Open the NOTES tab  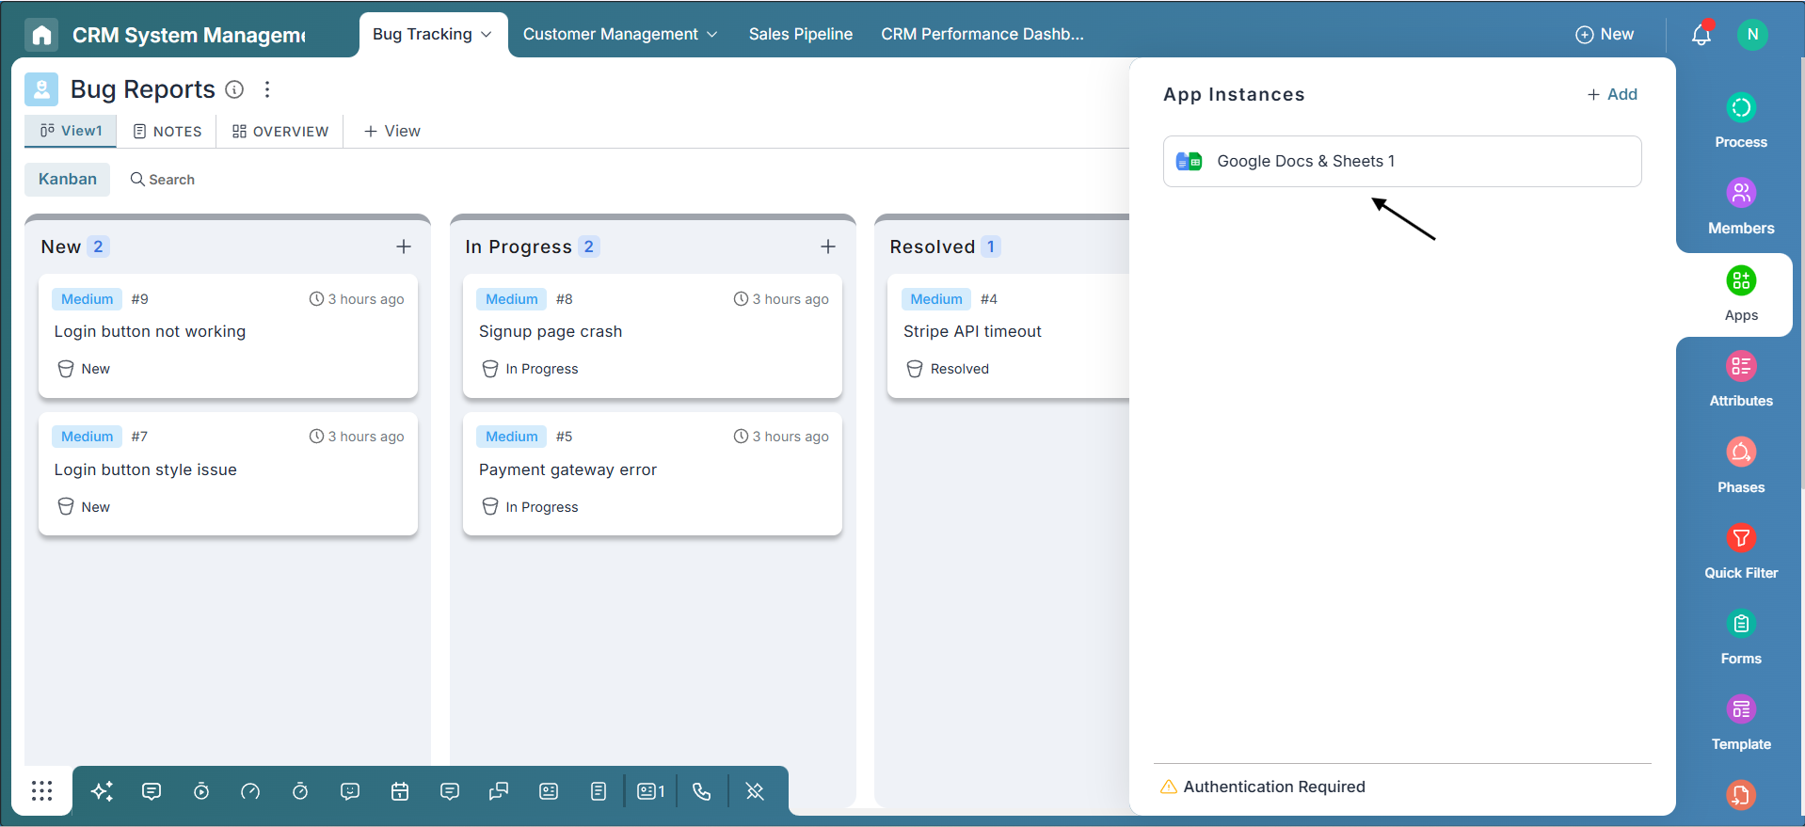tap(168, 132)
